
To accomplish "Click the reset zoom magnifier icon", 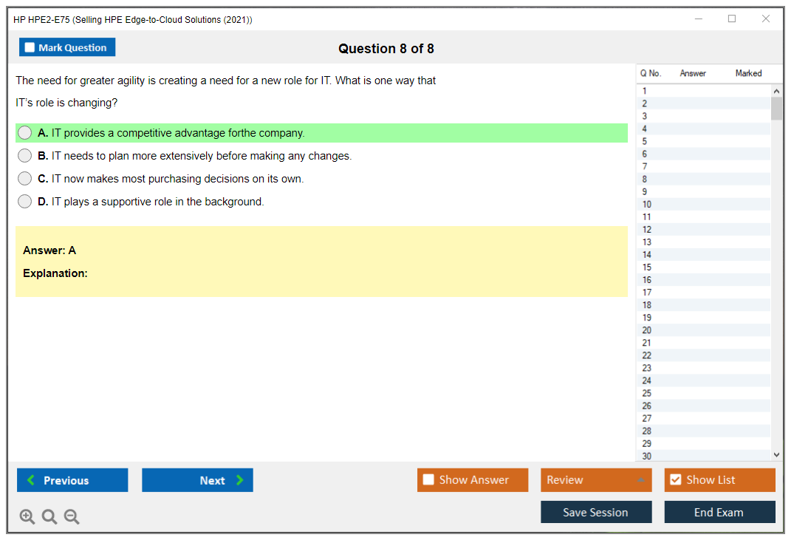I will [x=49, y=517].
